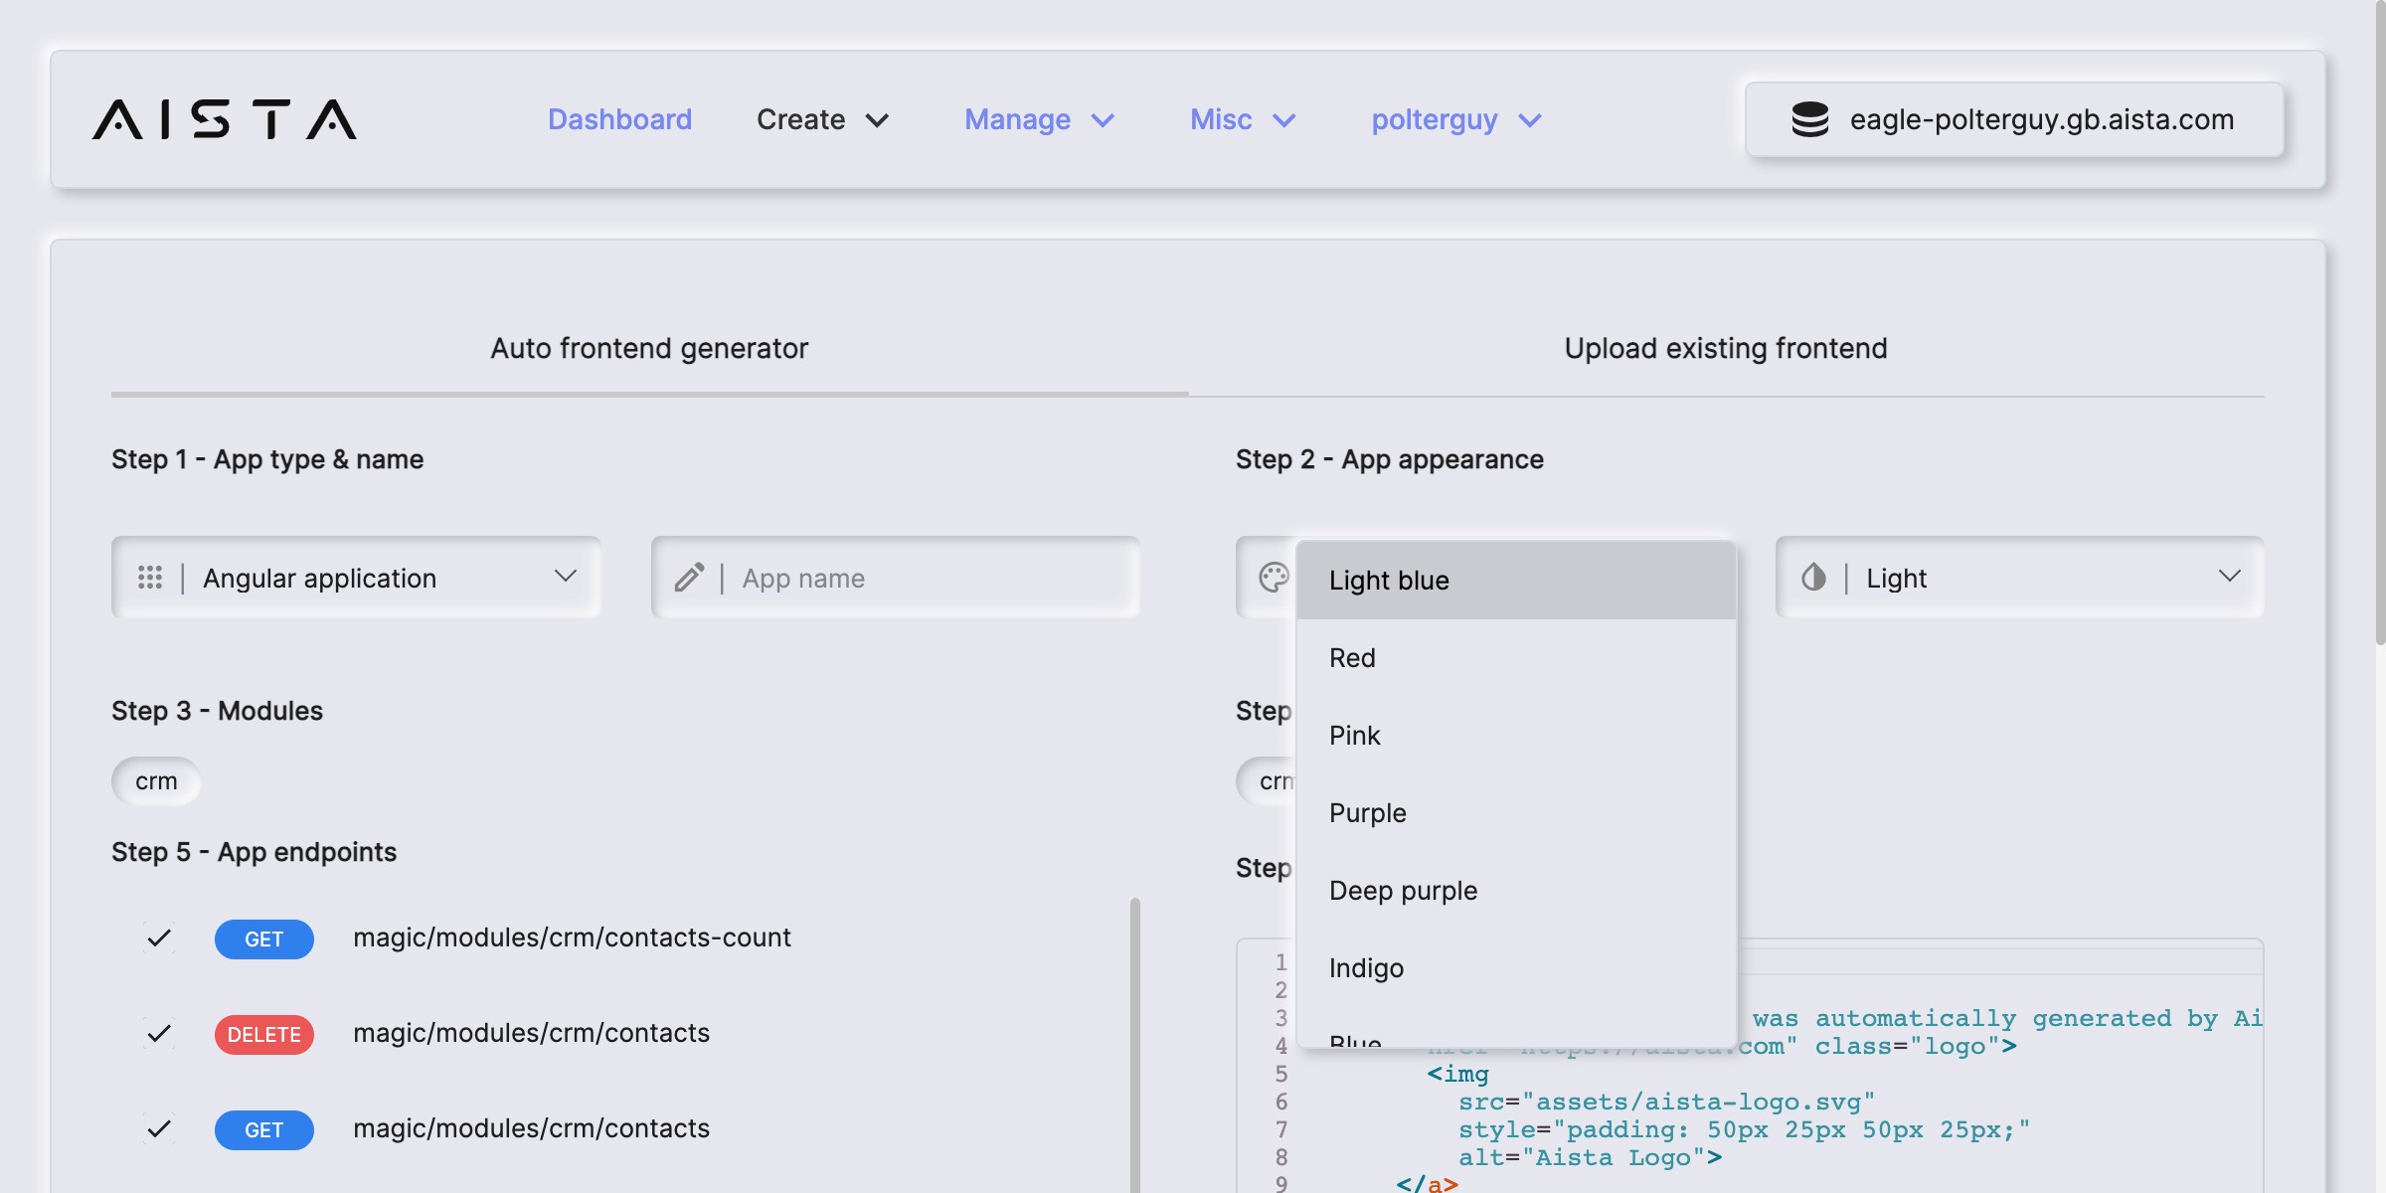The width and height of the screenshot is (2386, 1193).
Task: Click the App name input field
Action: pyautogui.click(x=925, y=578)
